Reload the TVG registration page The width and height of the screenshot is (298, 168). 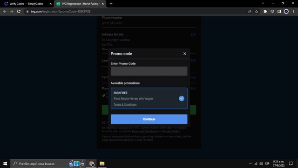(x=19, y=11)
